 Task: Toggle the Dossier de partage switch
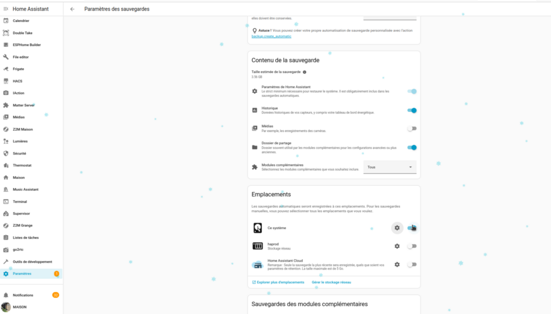pos(412,148)
